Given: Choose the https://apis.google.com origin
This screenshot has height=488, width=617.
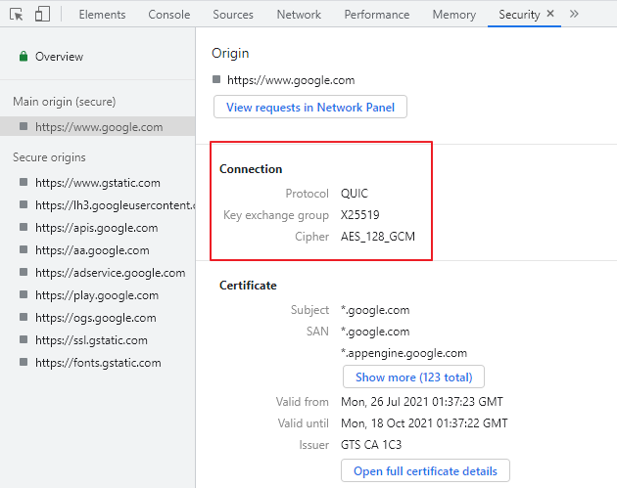Looking at the screenshot, I should pyautogui.click(x=96, y=228).
